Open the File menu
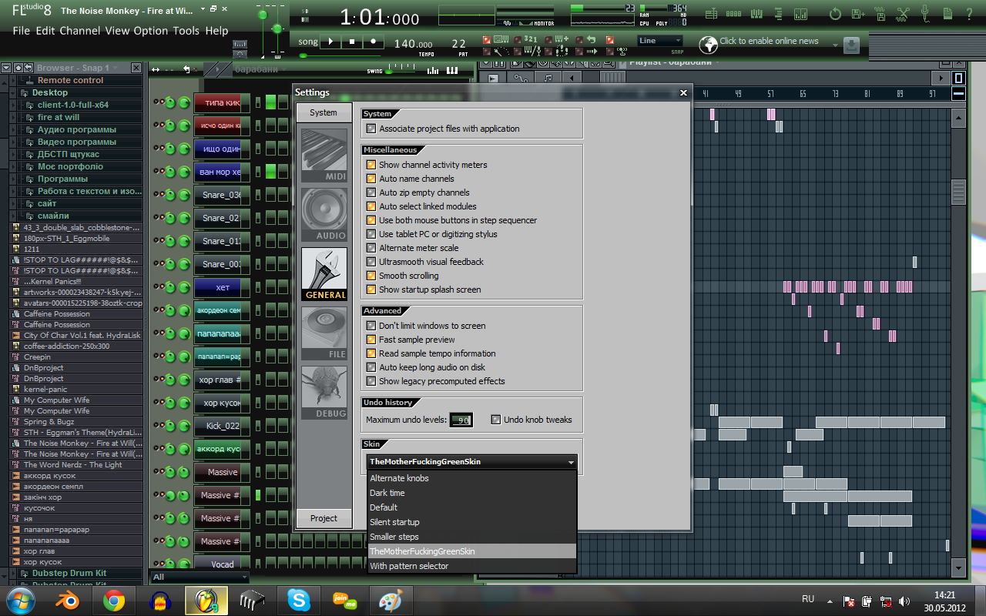 [22, 31]
